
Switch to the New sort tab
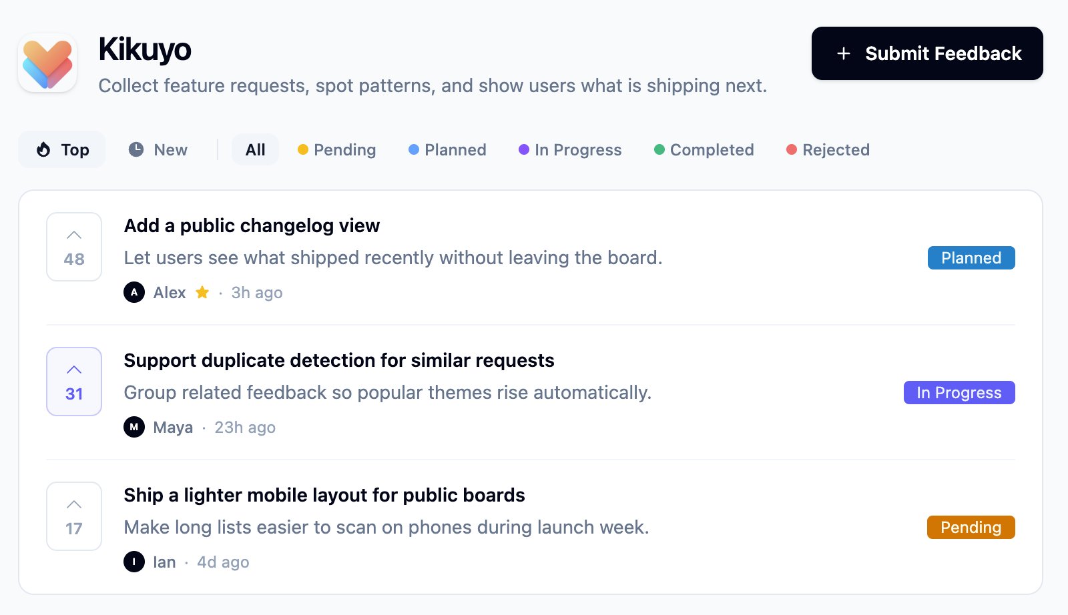pyautogui.click(x=158, y=149)
